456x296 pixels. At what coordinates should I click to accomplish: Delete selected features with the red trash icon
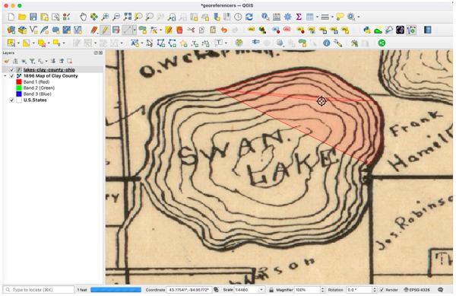(x=179, y=30)
